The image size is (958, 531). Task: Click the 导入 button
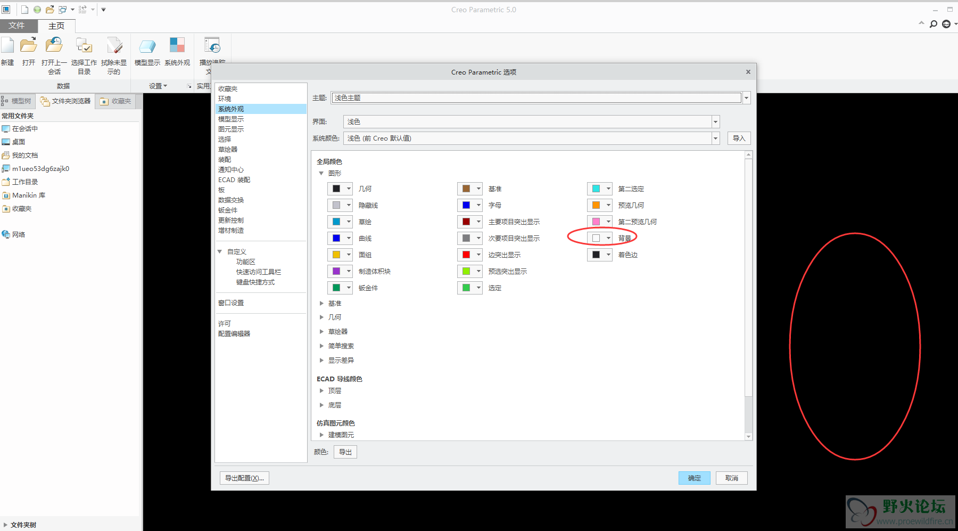pos(739,138)
